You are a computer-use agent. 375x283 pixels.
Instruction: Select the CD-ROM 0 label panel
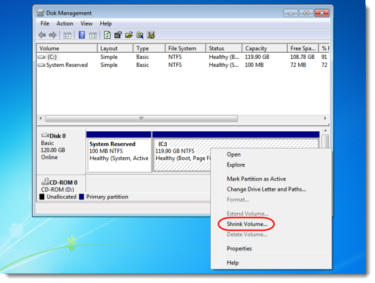coord(61,184)
